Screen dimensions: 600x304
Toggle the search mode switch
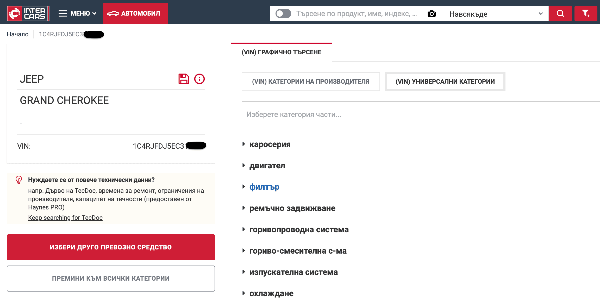283,14
